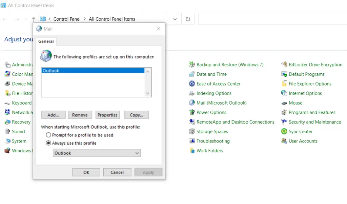
Task: Open Backup and Restore (Windows 7) icon
Action: click(192, 64)
